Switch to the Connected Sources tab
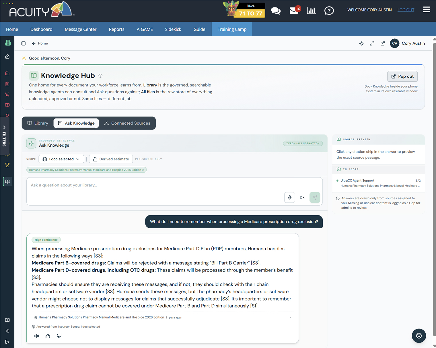The image size is (436, 348). click(127, 123)
